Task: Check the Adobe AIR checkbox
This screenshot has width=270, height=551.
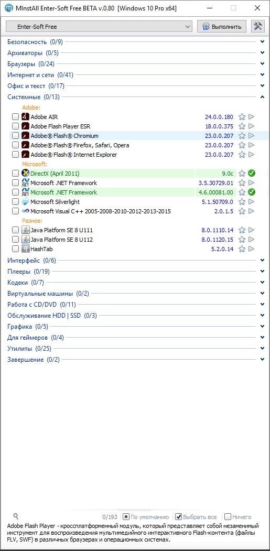Action: click(x=16, y=117)
